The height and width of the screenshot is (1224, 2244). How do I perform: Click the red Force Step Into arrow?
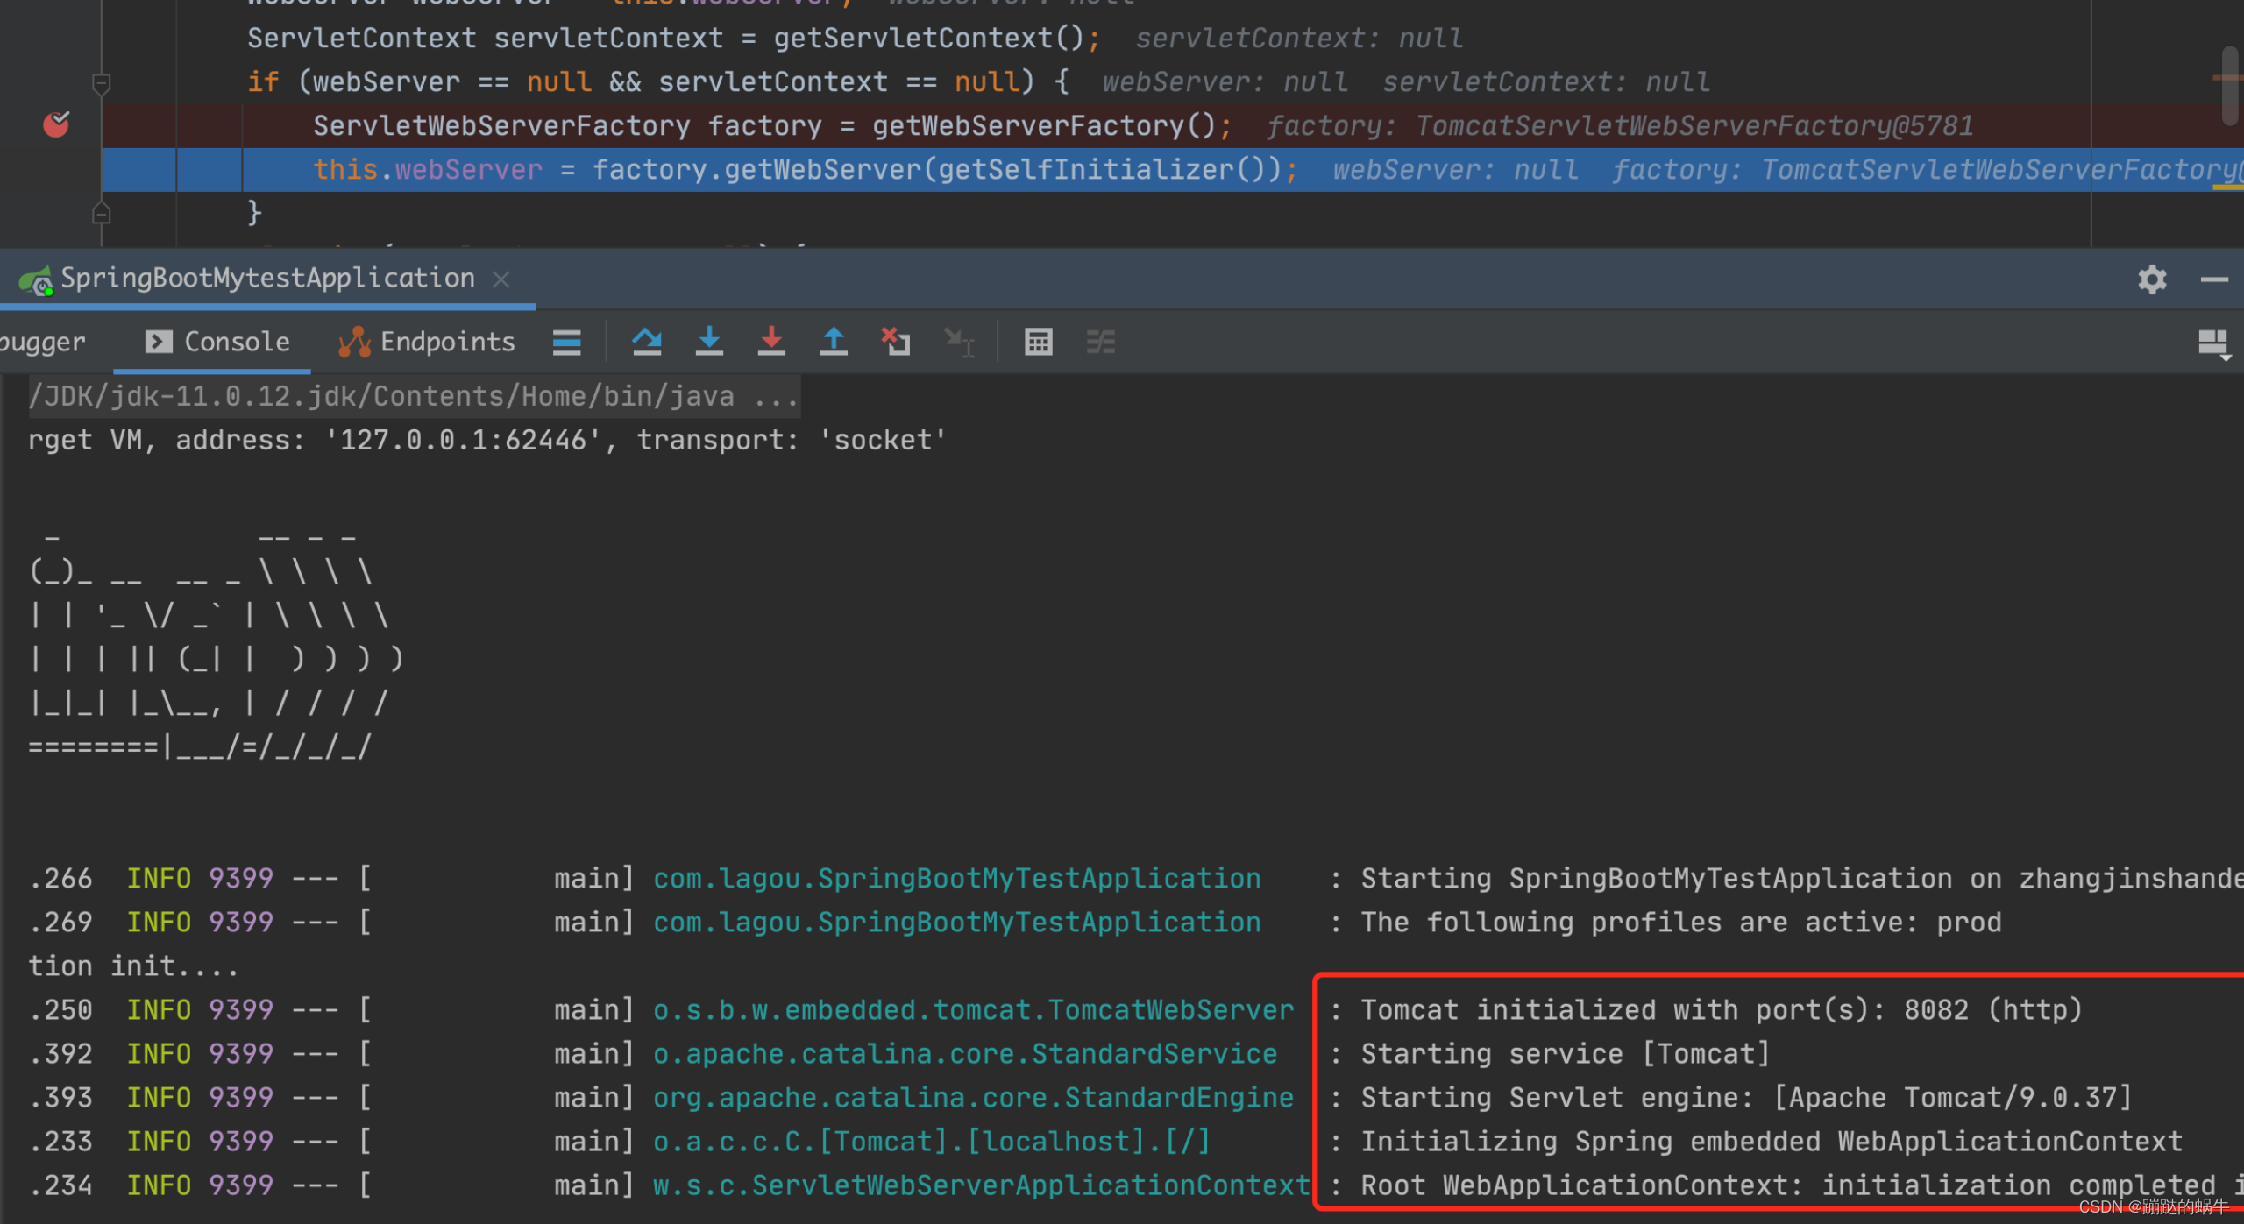(771, 341)
